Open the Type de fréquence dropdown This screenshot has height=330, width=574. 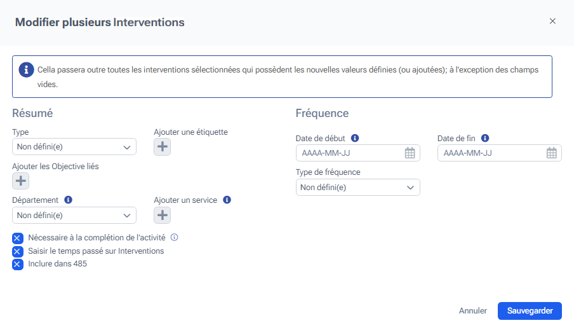coord(358,188)
